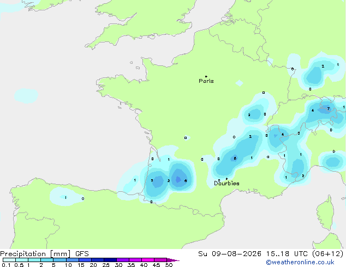This screenshot has height=267, width=346.
Task: Click the legend scale label 15
Action: click(x=81, y=265)
